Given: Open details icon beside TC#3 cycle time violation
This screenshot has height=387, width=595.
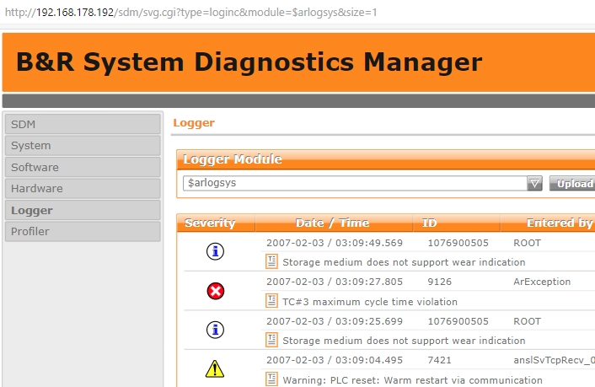Looking at the screenshot, I should 271,301.
